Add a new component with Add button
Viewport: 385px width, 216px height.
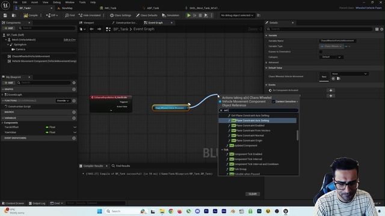point(8,28)
